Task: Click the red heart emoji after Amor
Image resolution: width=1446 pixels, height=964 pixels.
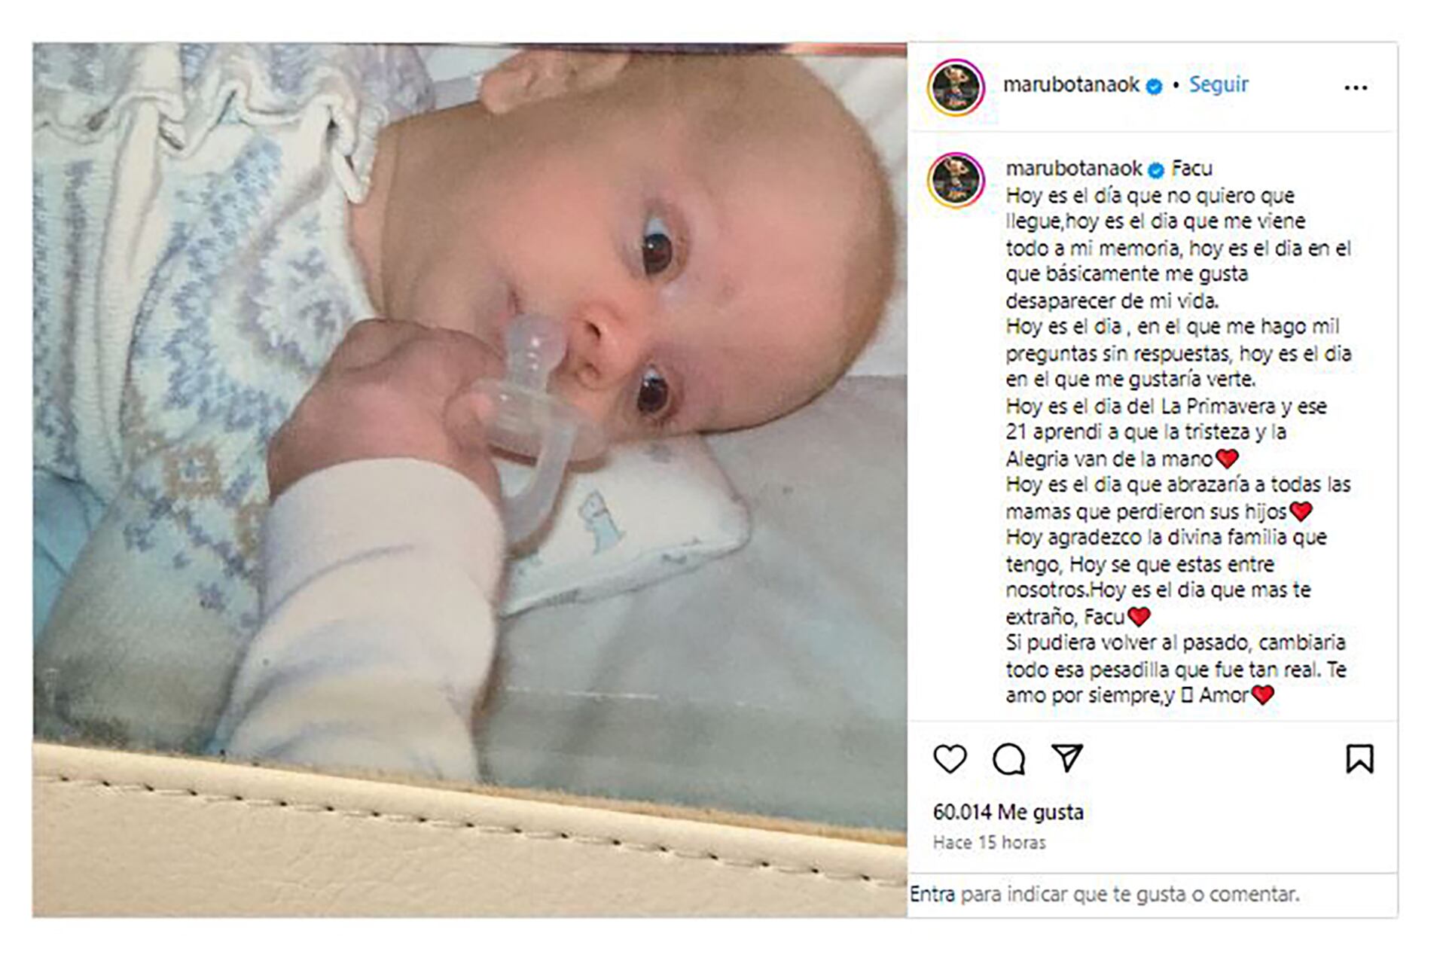Action: pyautogui.click(x=1263, y=694)
